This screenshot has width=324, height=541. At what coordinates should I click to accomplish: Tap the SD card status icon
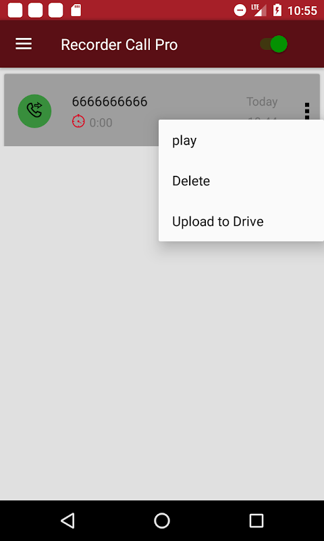pos(76,10)
